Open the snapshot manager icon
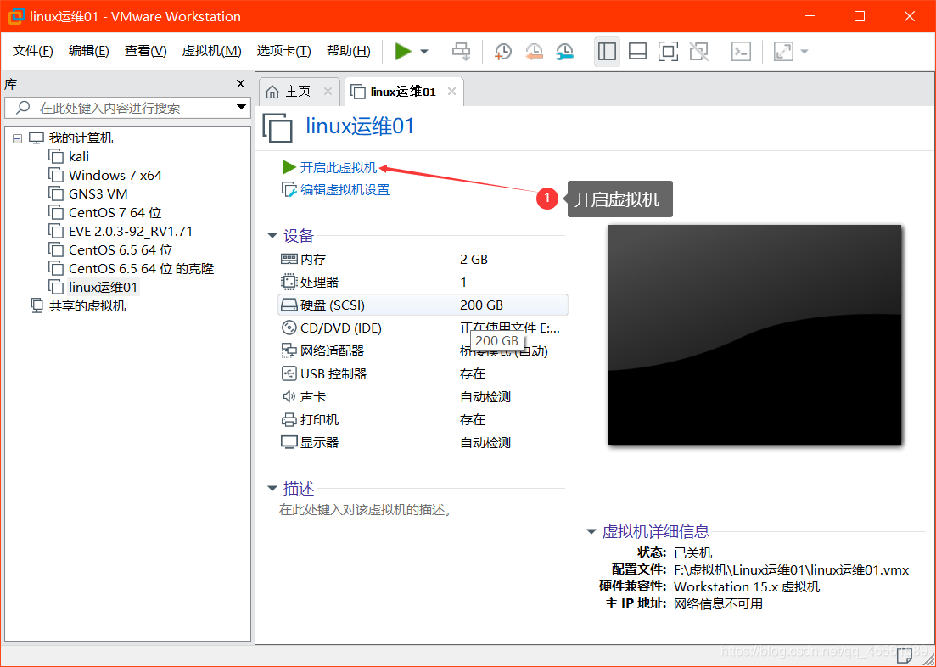The width and height of the screenshot is (936, 667). (x=564, y=52)
